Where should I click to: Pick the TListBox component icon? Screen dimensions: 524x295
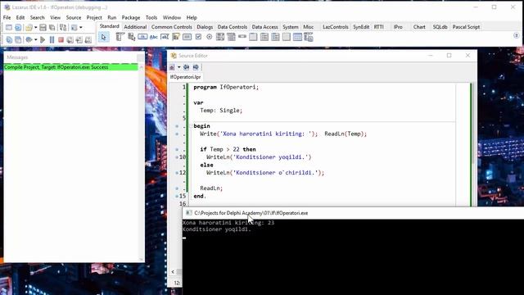(x=220, y=37)
